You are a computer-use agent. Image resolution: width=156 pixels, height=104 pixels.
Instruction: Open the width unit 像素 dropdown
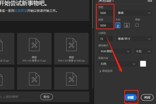tap(134, 13)
